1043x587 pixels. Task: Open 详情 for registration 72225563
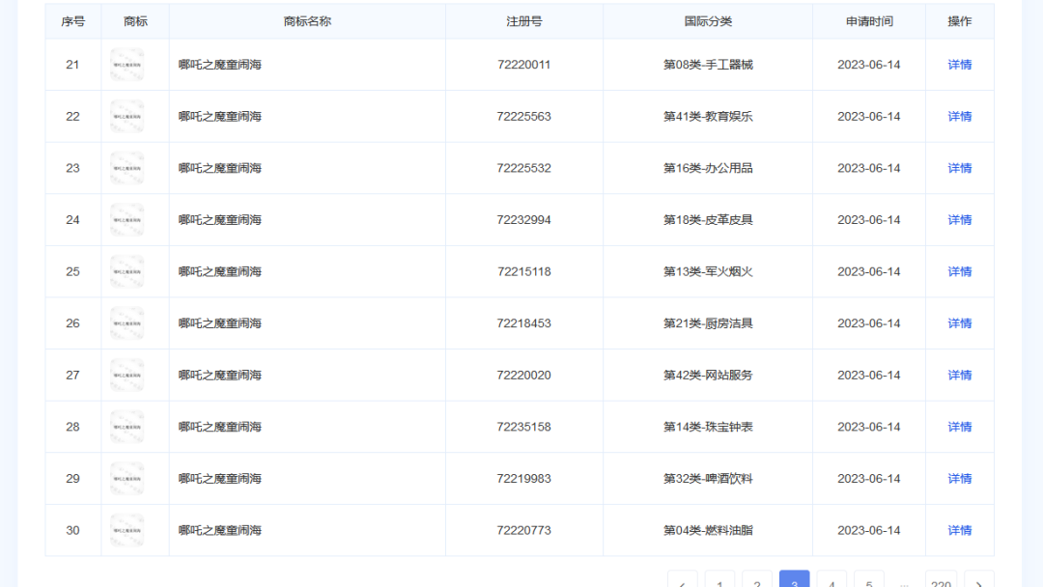pyautogui.click(x=959, y=117)
